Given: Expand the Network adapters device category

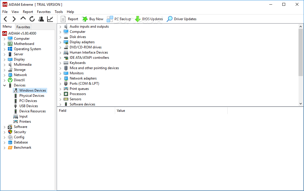Looking at the screenshot, I should point(60,79).
